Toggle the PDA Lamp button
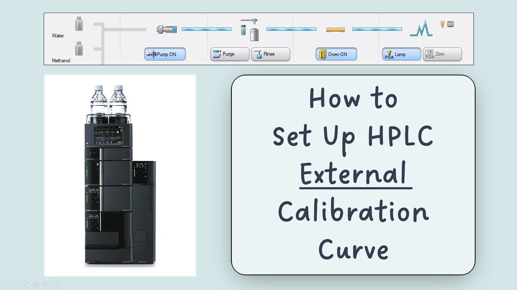The height and width of the screenshot is (290, 517). click(401, 54)
